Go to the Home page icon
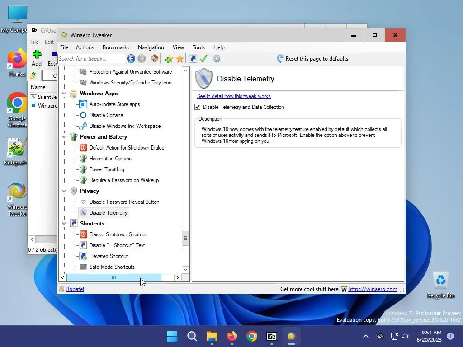The height and width of the screenshot is (347, 463). click(154, 59)
